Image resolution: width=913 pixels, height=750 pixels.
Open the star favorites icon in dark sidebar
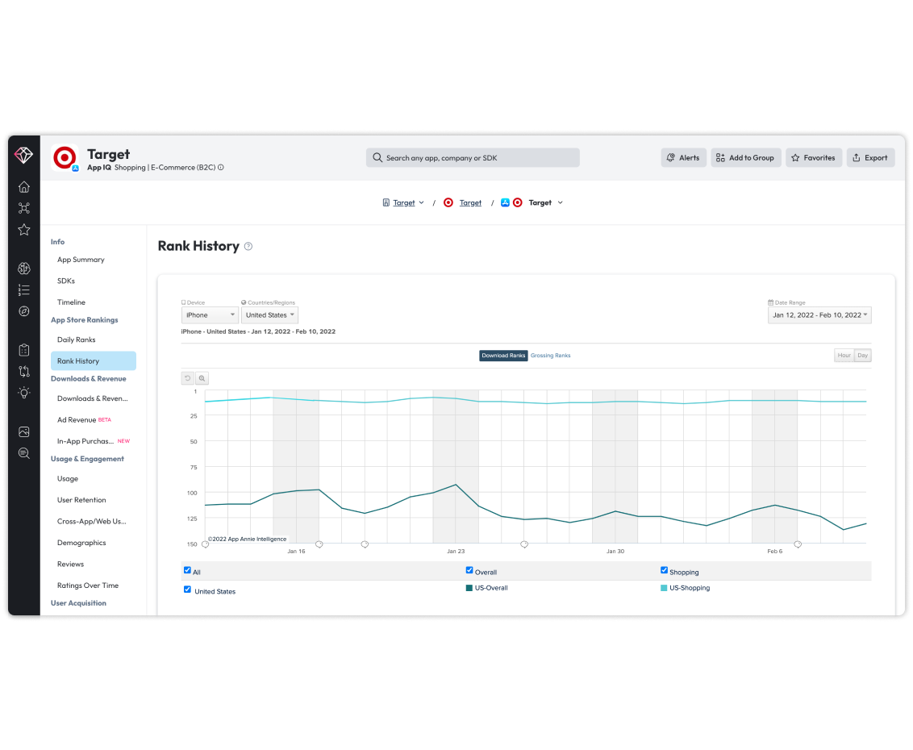click(x=24, y=229)
